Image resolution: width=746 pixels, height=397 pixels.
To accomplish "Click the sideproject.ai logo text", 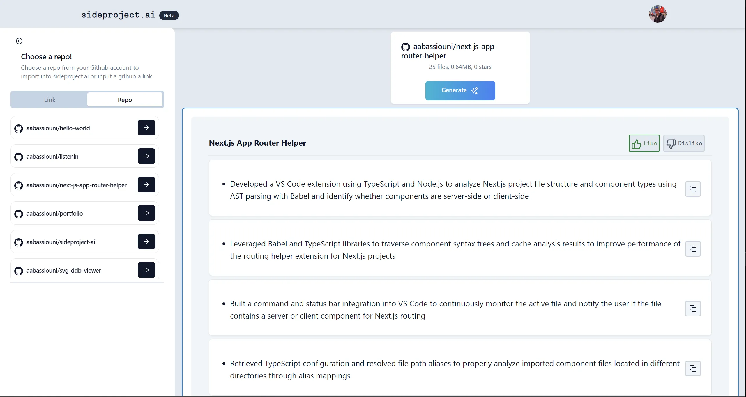I will (118, 15).
